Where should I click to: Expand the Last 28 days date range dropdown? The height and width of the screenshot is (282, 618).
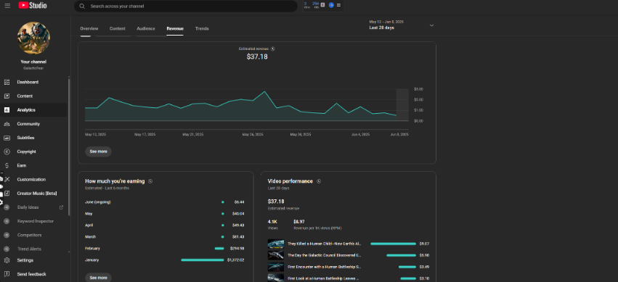click(431, 25)
